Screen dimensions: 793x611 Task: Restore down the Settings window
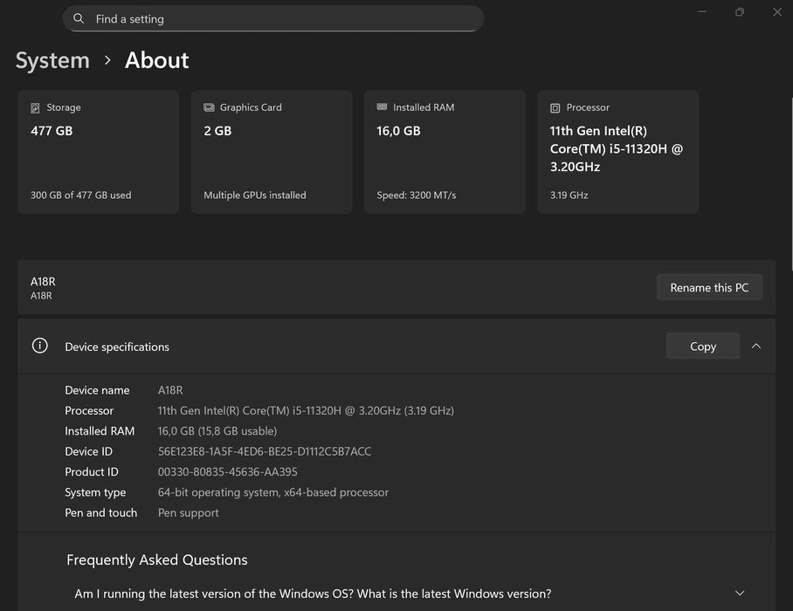[740, 12]
